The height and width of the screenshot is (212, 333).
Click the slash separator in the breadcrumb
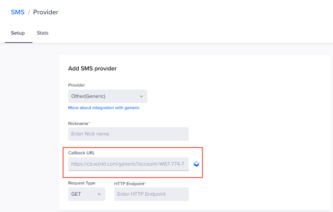(29, 12)
